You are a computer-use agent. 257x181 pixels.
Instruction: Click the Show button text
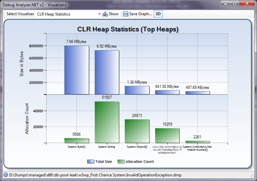pyautogui.click(x=113, y=14)
